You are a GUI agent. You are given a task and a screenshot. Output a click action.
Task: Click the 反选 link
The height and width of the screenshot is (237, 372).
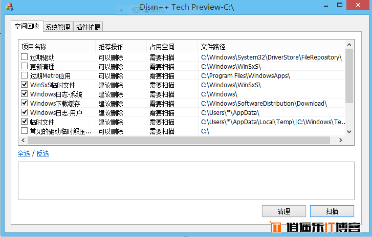pyautogui.click(x=43, y=153)
